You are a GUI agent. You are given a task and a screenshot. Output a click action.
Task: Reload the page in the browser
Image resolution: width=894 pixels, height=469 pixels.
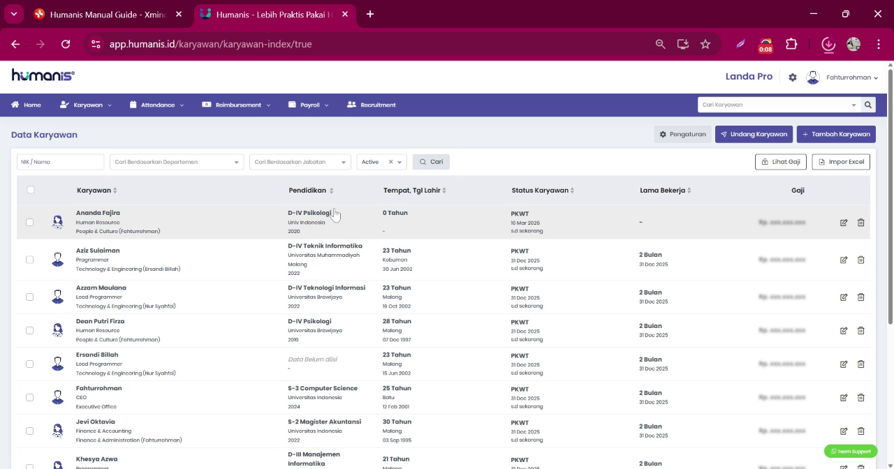66,44
